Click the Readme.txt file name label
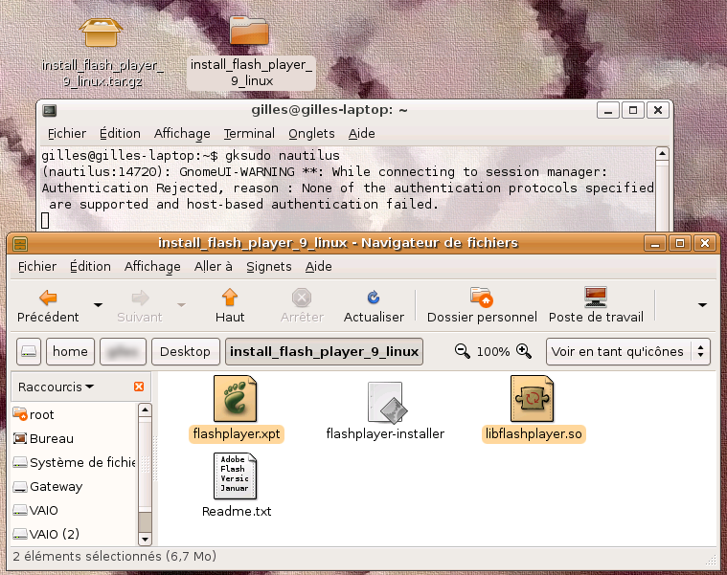Screen dimensions: 727x575 (237, 511)
